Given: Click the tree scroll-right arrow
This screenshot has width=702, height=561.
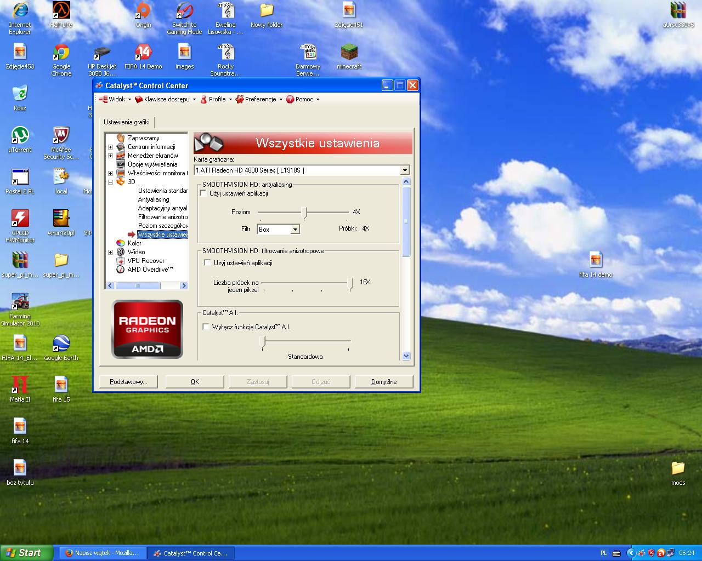Looking at the screenshot, I should [x=184, y=285].
